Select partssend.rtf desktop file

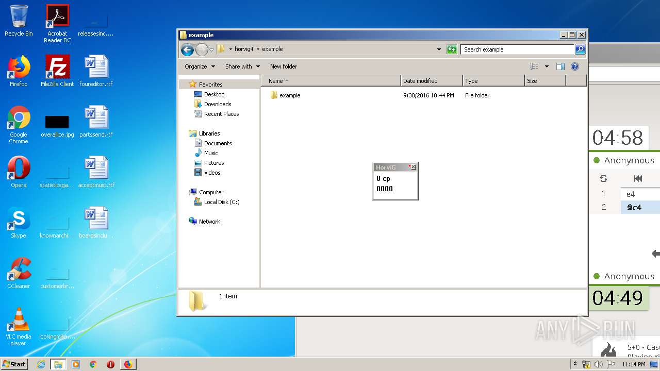click(96, 122)
